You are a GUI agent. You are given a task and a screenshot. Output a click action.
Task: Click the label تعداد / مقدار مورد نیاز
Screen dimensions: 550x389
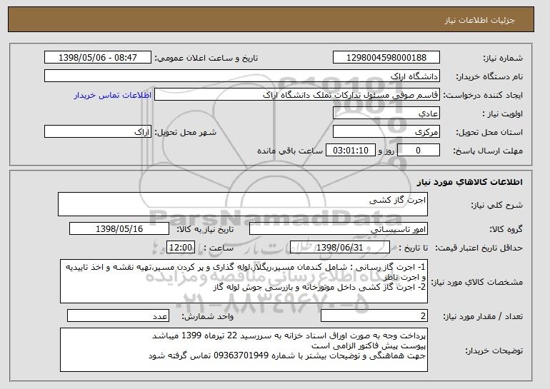click(483, 316)
